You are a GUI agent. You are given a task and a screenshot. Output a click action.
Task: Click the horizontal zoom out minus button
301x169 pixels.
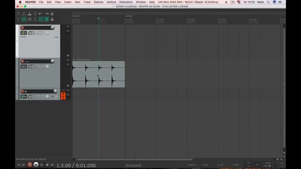[281, 160]
